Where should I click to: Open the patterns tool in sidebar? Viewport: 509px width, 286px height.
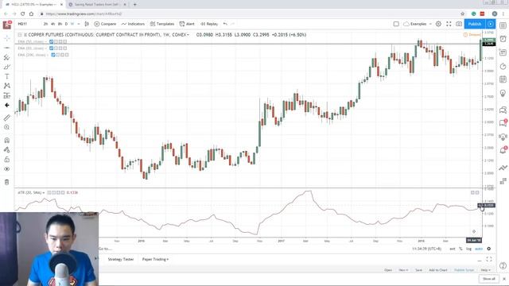click(x=7, y=86)
